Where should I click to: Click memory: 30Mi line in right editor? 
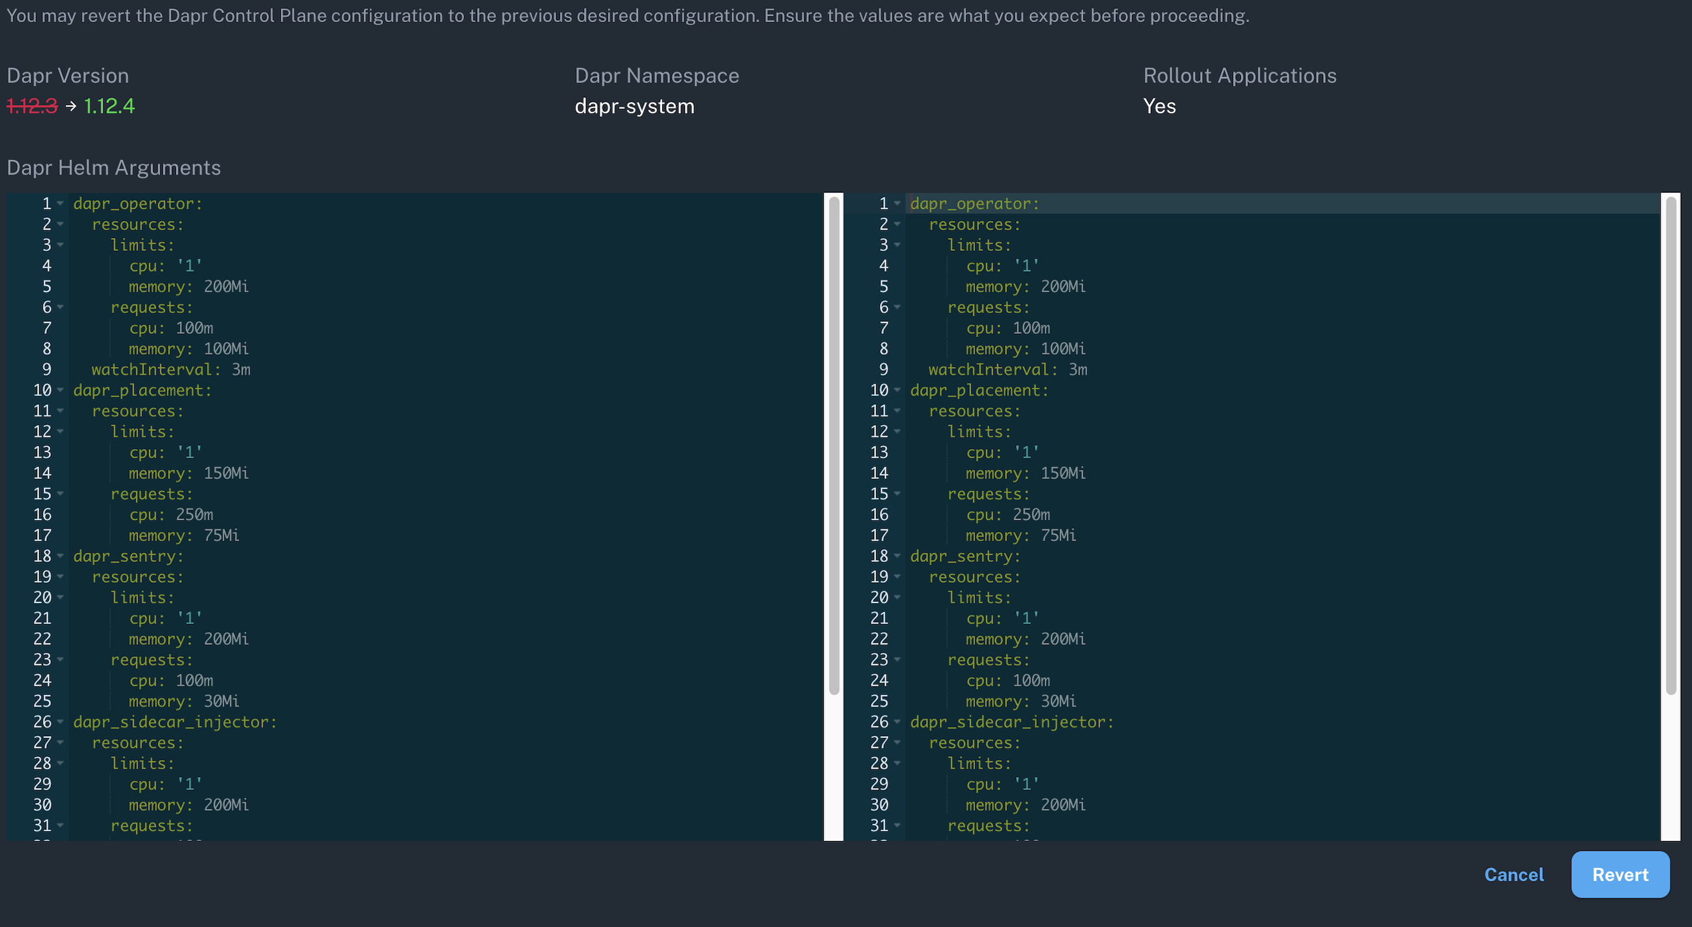[1021, 701]
